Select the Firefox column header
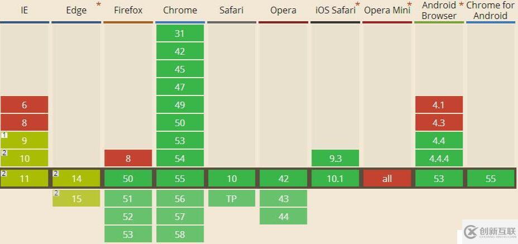 pos(128,10)
